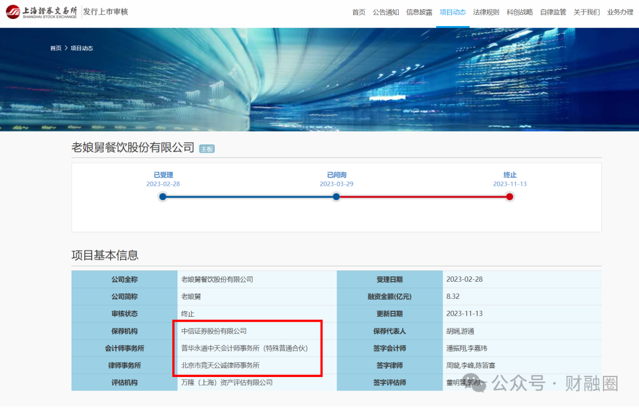Viewport: 639px width, 409px height.
Task: Open the 关于我们 menu item
Action: [586, 12]
